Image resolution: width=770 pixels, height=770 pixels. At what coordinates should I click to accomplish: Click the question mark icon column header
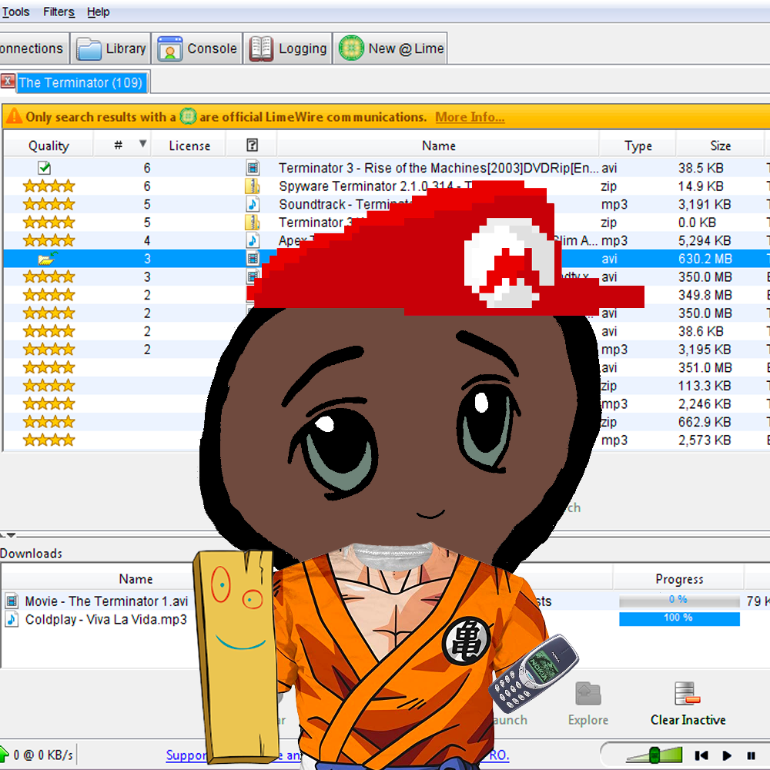tap(252, 146)
